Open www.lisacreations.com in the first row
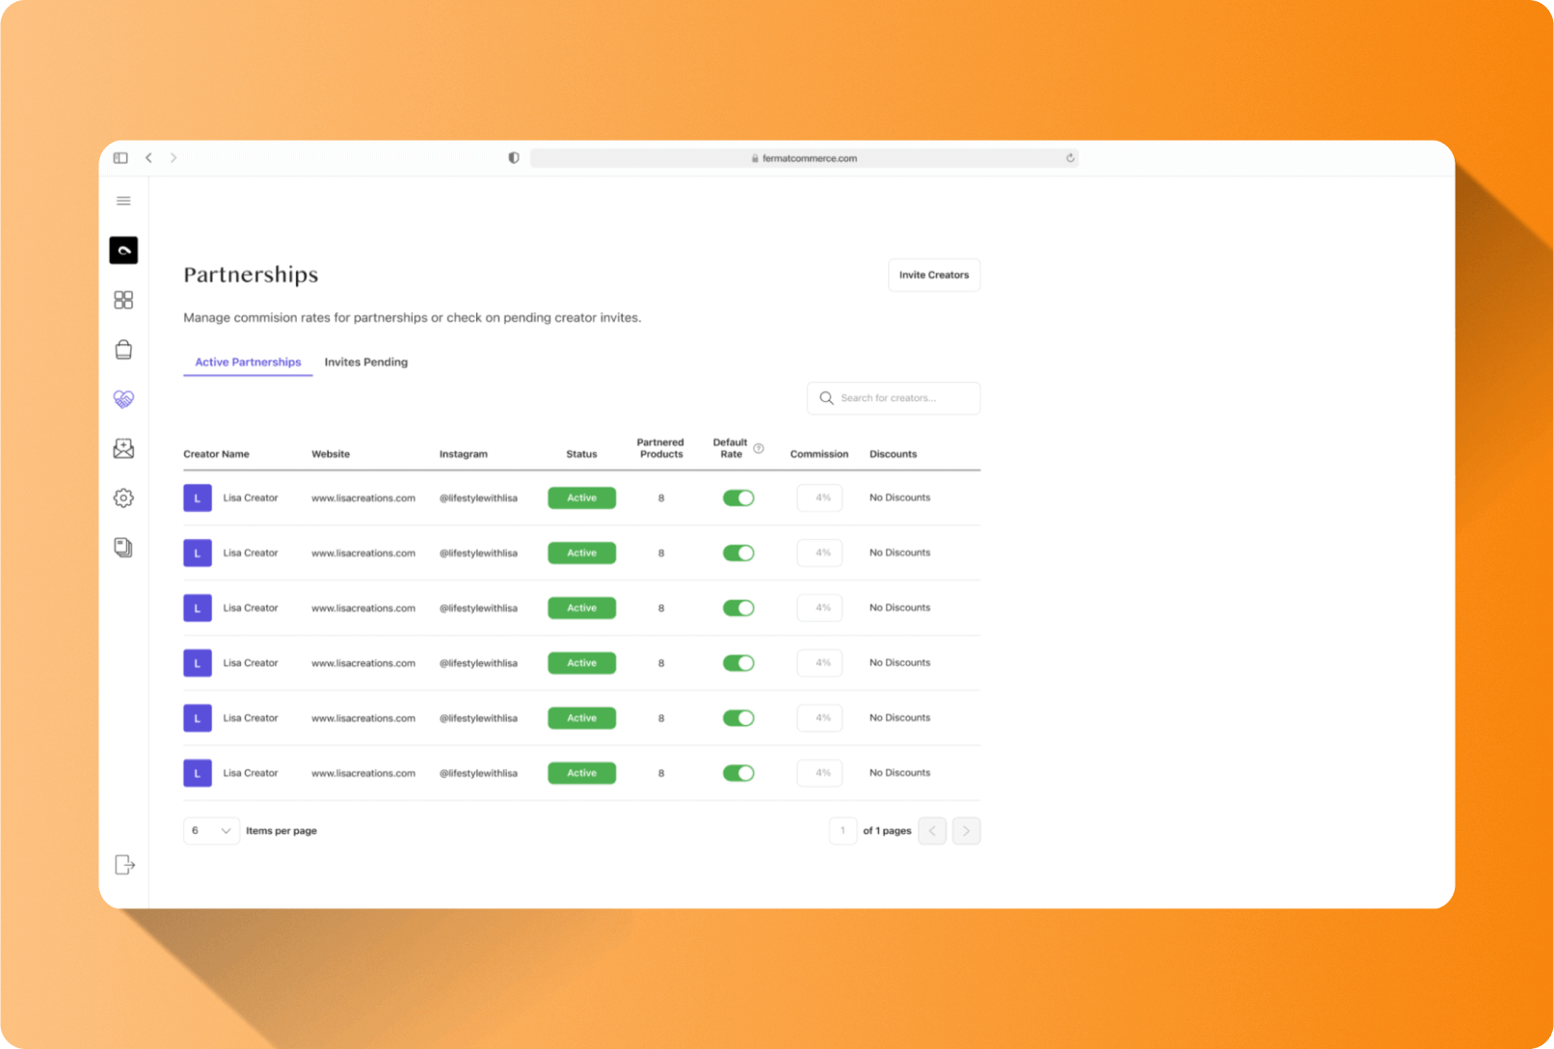The height and width of the screenshot is (1049, 1554). click(362, 498)
